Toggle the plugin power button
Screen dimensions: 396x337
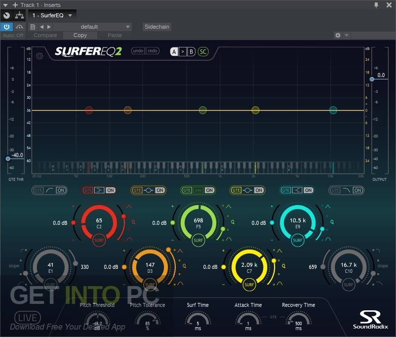coord(6,27)
